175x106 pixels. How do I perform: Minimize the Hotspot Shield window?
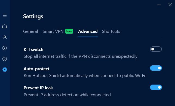pyautogui.click(x=159, y=5)
